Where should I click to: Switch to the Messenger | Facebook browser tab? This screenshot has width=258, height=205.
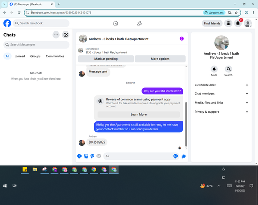pos(31,4)
